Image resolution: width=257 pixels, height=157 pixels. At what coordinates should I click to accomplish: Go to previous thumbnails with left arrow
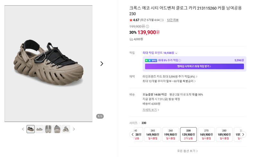click(x=23, y=129)
